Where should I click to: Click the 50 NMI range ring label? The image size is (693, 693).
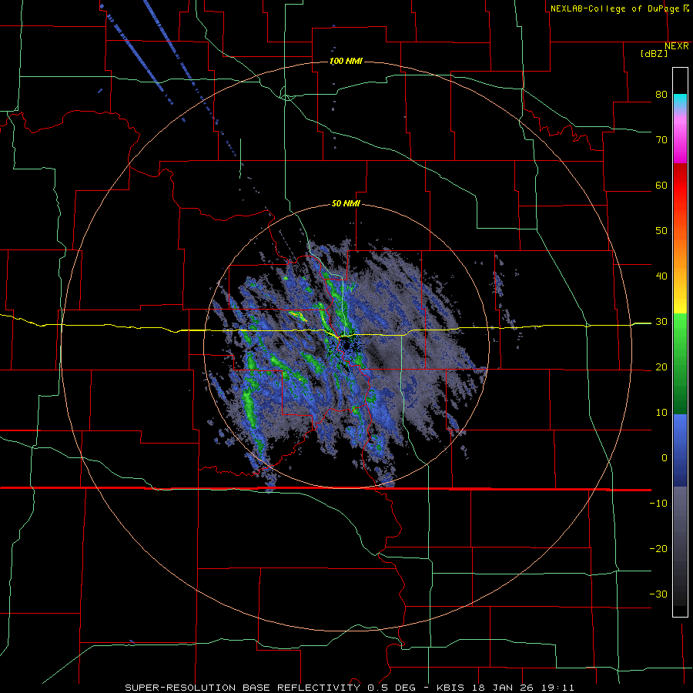[346, 204]
